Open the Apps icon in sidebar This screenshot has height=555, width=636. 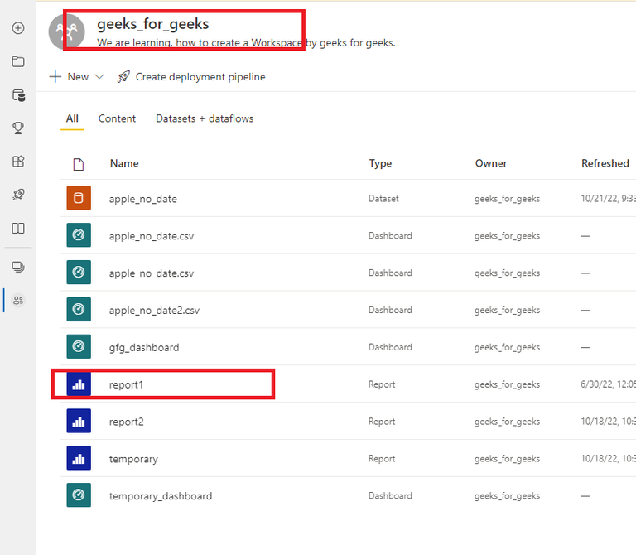(18, 162)
